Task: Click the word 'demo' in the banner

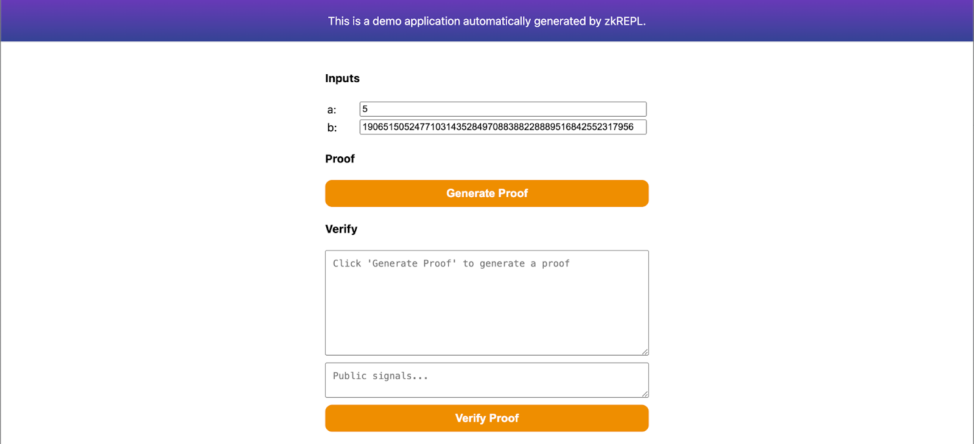Action: pyautogui.click(x=387, y=21)
